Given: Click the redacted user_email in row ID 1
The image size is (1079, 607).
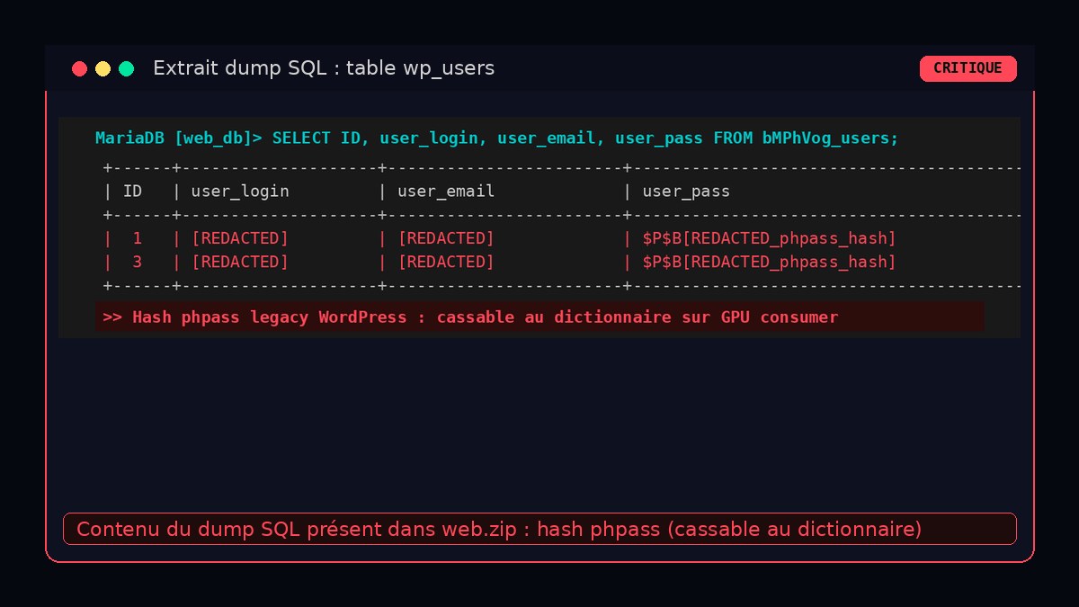Looking at the screenshot, I should coord(446,238).
